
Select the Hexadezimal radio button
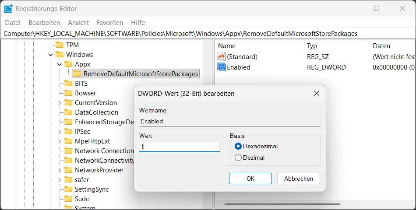(x=238, y=146)
